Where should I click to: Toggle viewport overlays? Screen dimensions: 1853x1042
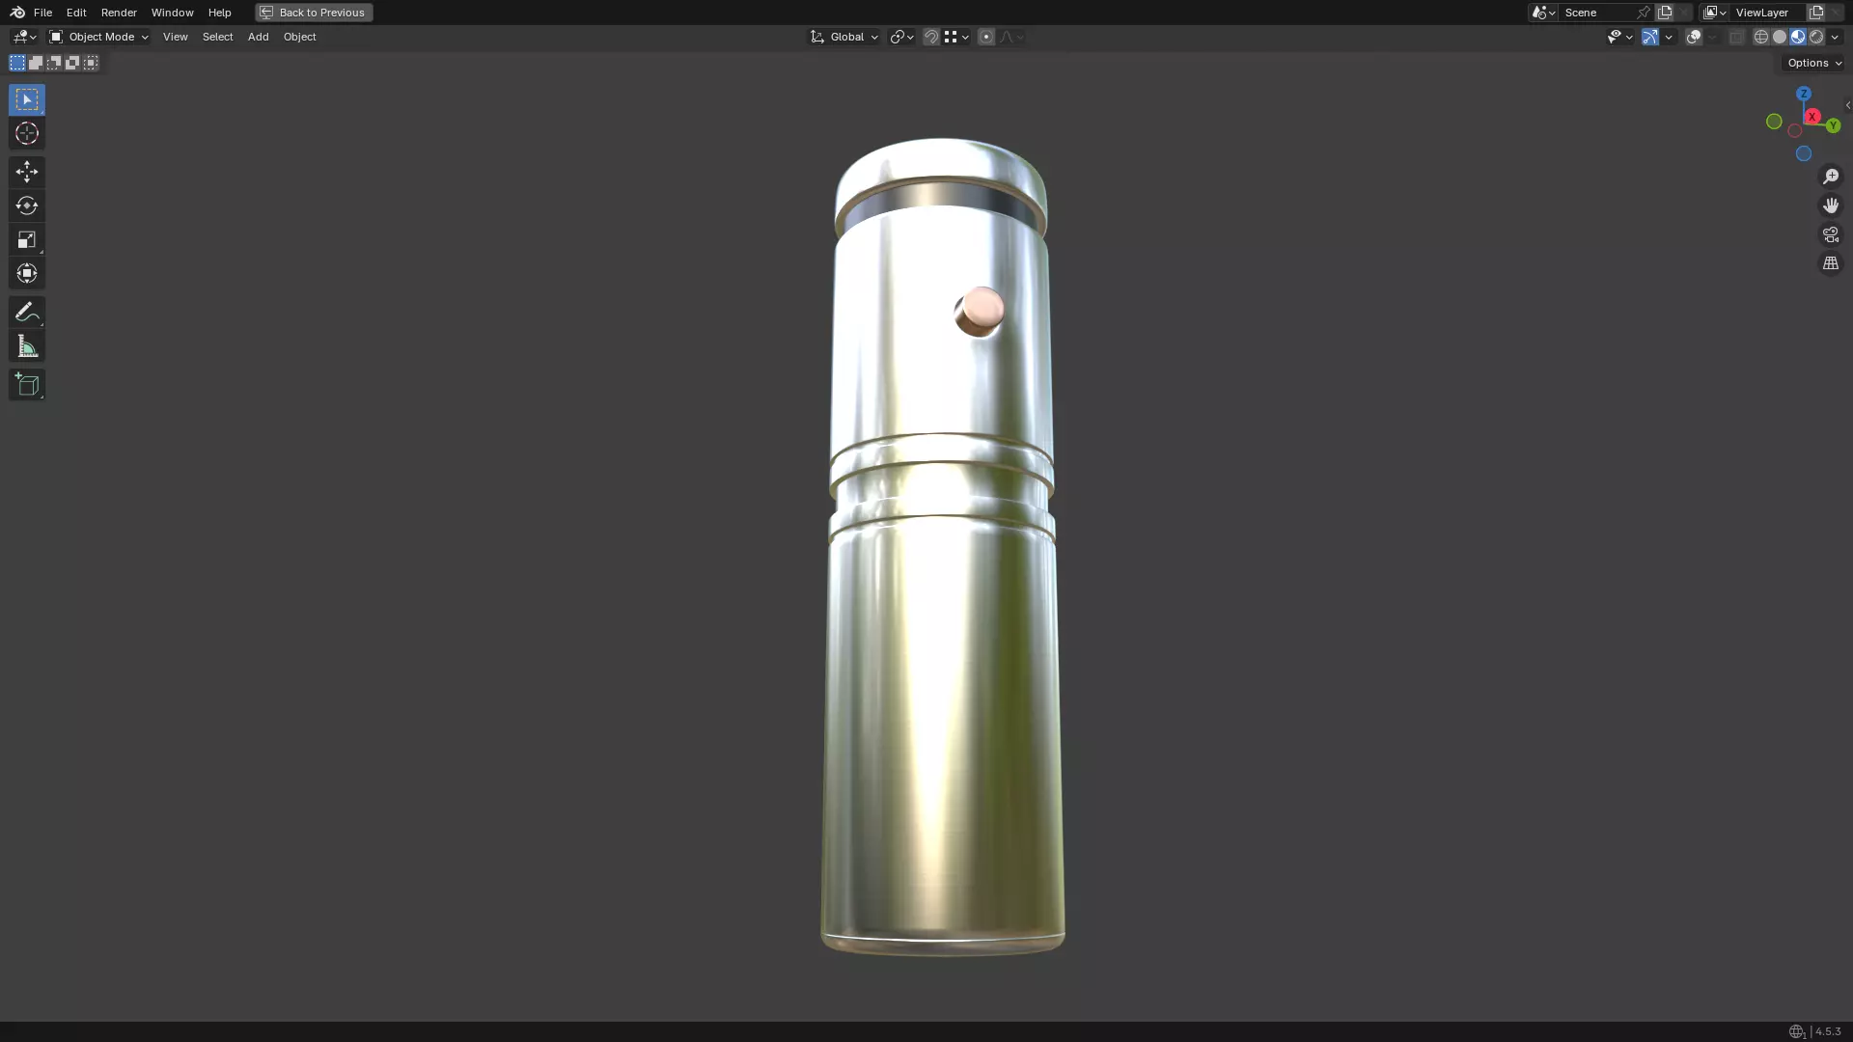click(x=1694, y=37)
